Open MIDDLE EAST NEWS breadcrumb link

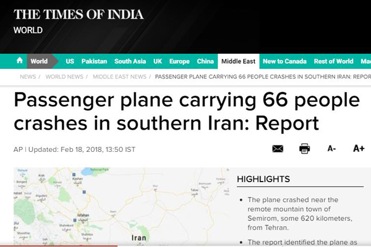coord(119,77)
